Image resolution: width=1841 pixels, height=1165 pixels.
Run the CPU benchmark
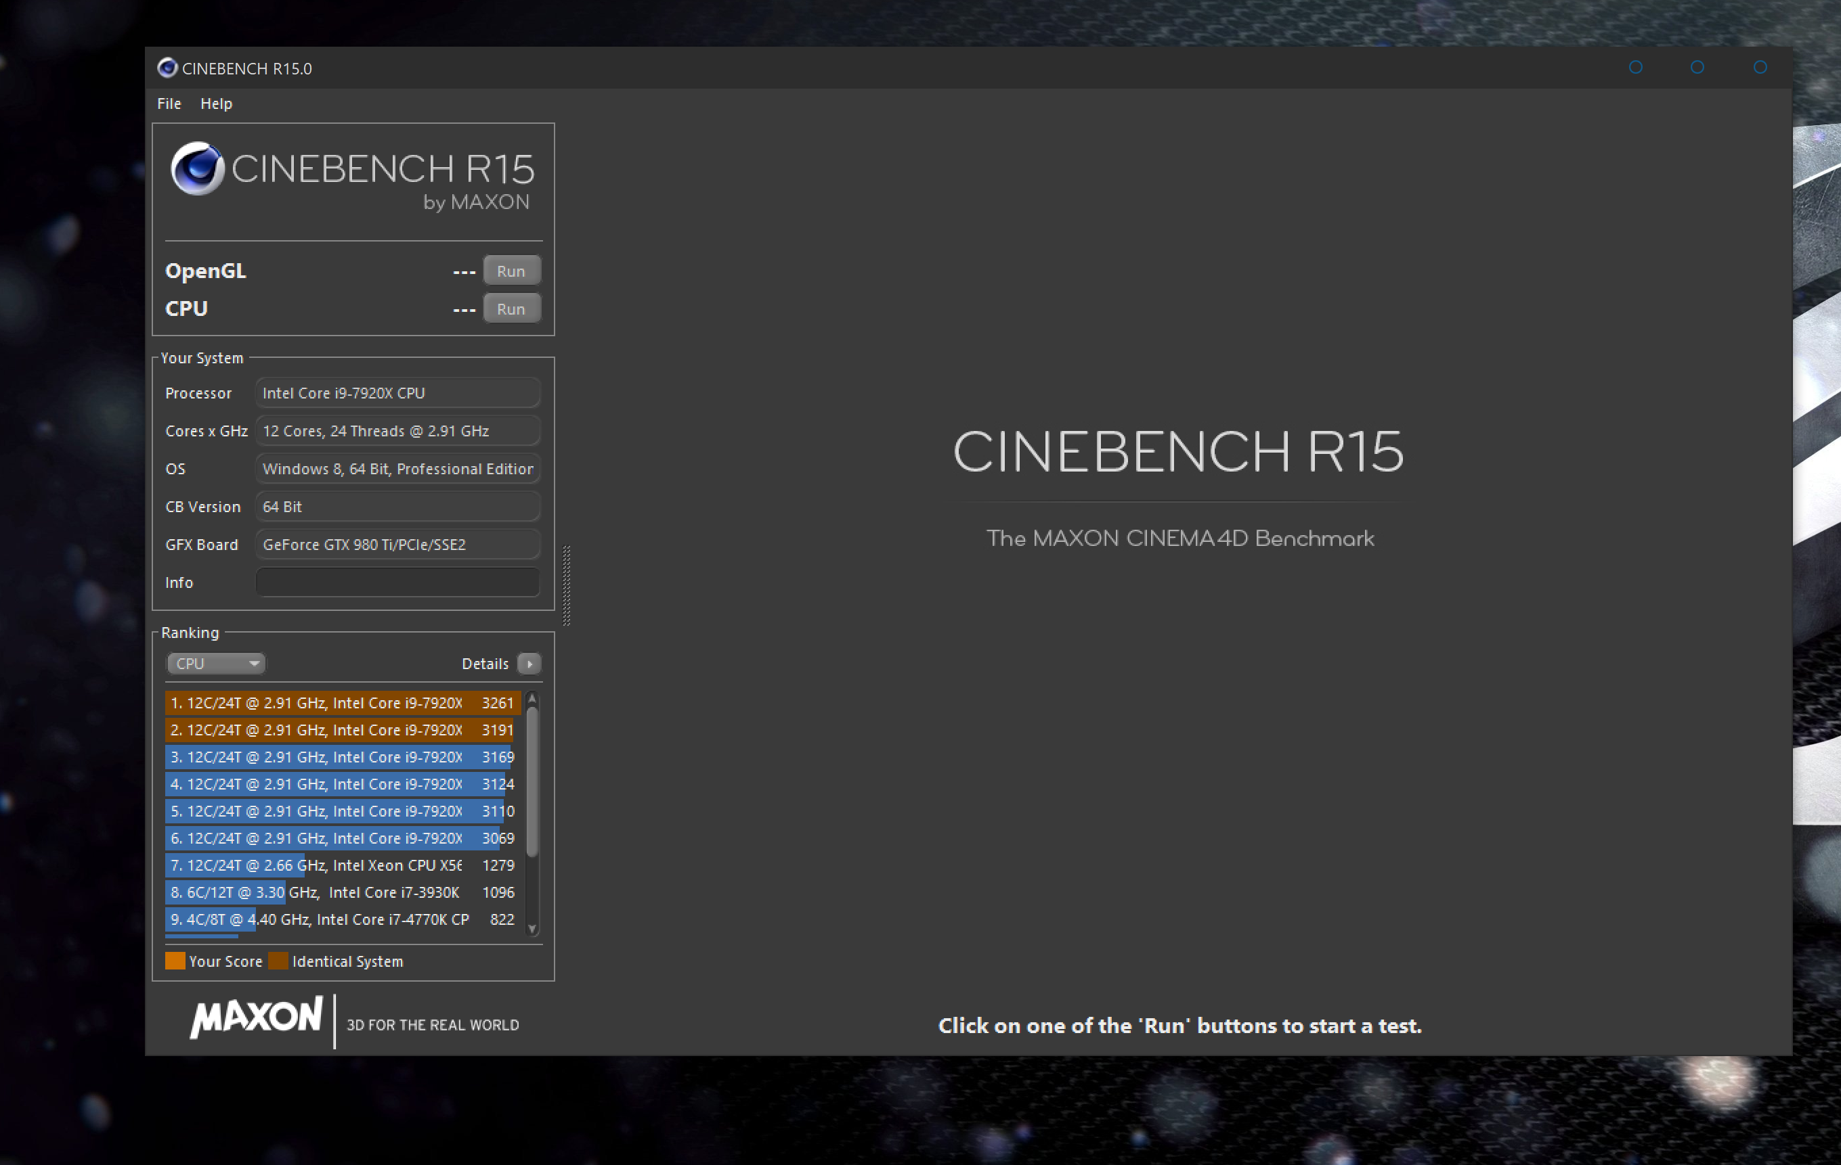coord(511,309)
